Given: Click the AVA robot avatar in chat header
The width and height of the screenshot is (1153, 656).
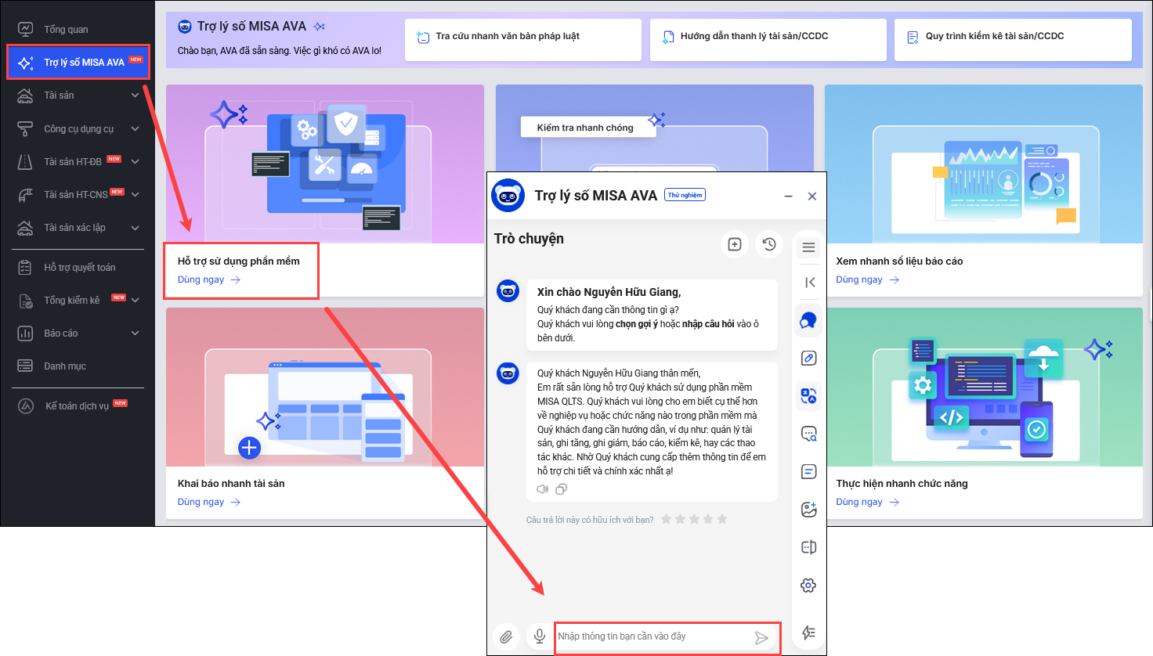Looking at the screenshot, I should click(x=508, y=195).
